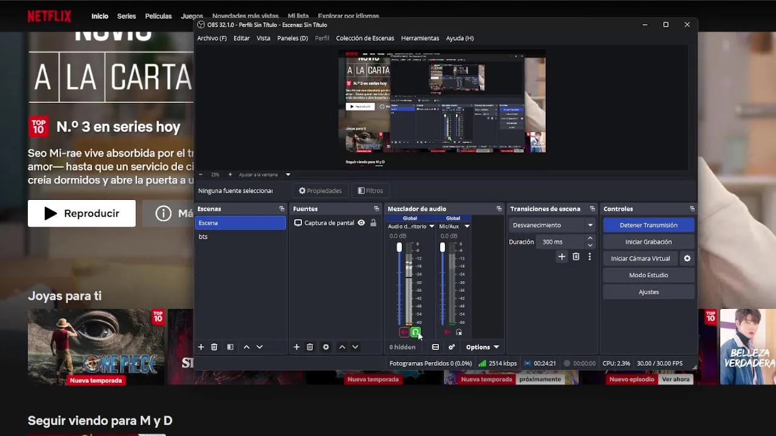Open preview scaling Ajustar a la ventana dropdown
Screen dimensions: 776x436
pos(288,174)
